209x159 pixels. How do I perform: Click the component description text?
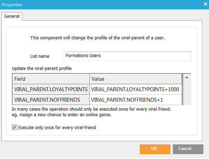click(97, 38)
